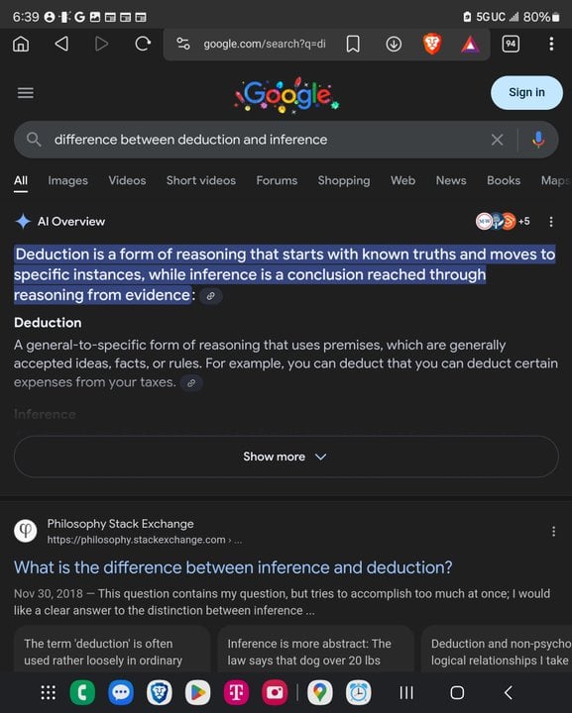Expand AI Overview with Show more

pos(286,457)
